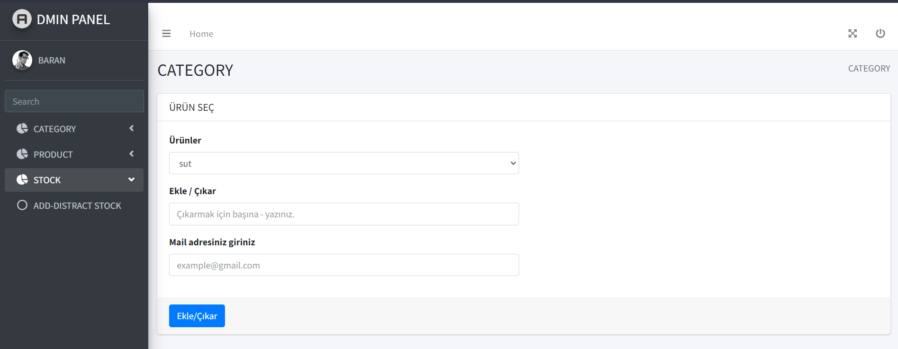Click the Home breadcrumb link
Image resolution: width=898 pixels, height=349 pixels.
click(201, 34)
